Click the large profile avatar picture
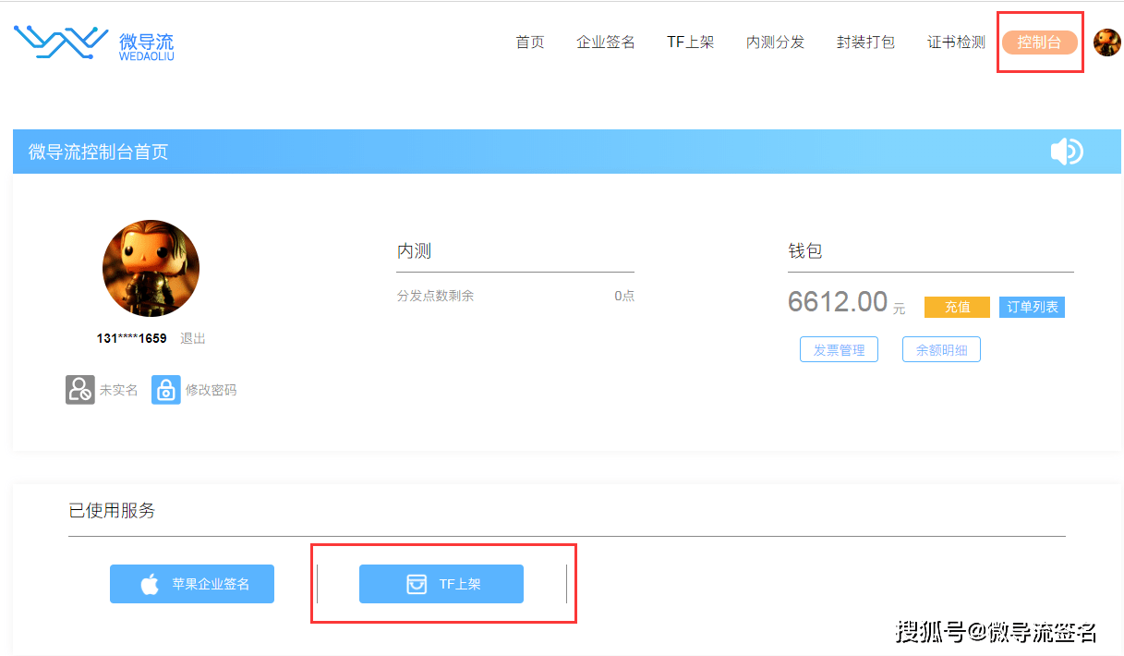The image size is (1124, 656). pyautogui.click(x=151, y=268)
